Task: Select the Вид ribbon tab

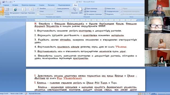Action: click(x=75, y=5)
